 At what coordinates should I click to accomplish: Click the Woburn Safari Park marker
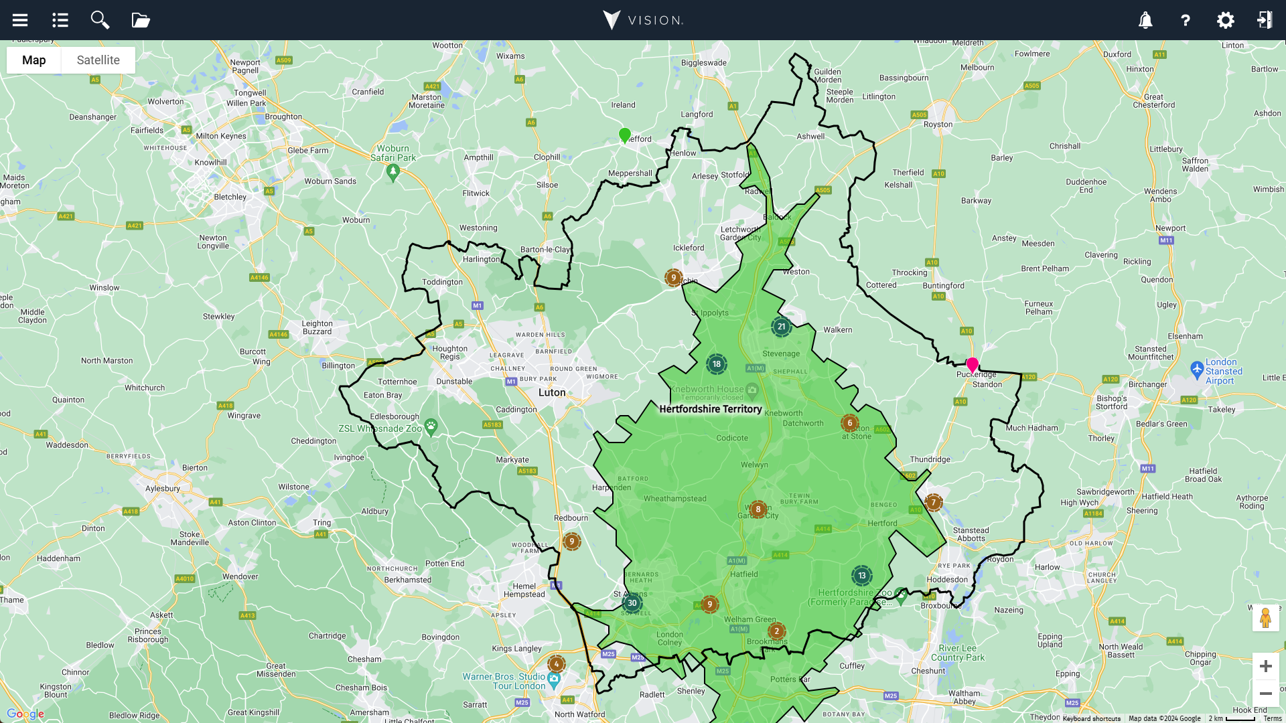coord(393,173)
